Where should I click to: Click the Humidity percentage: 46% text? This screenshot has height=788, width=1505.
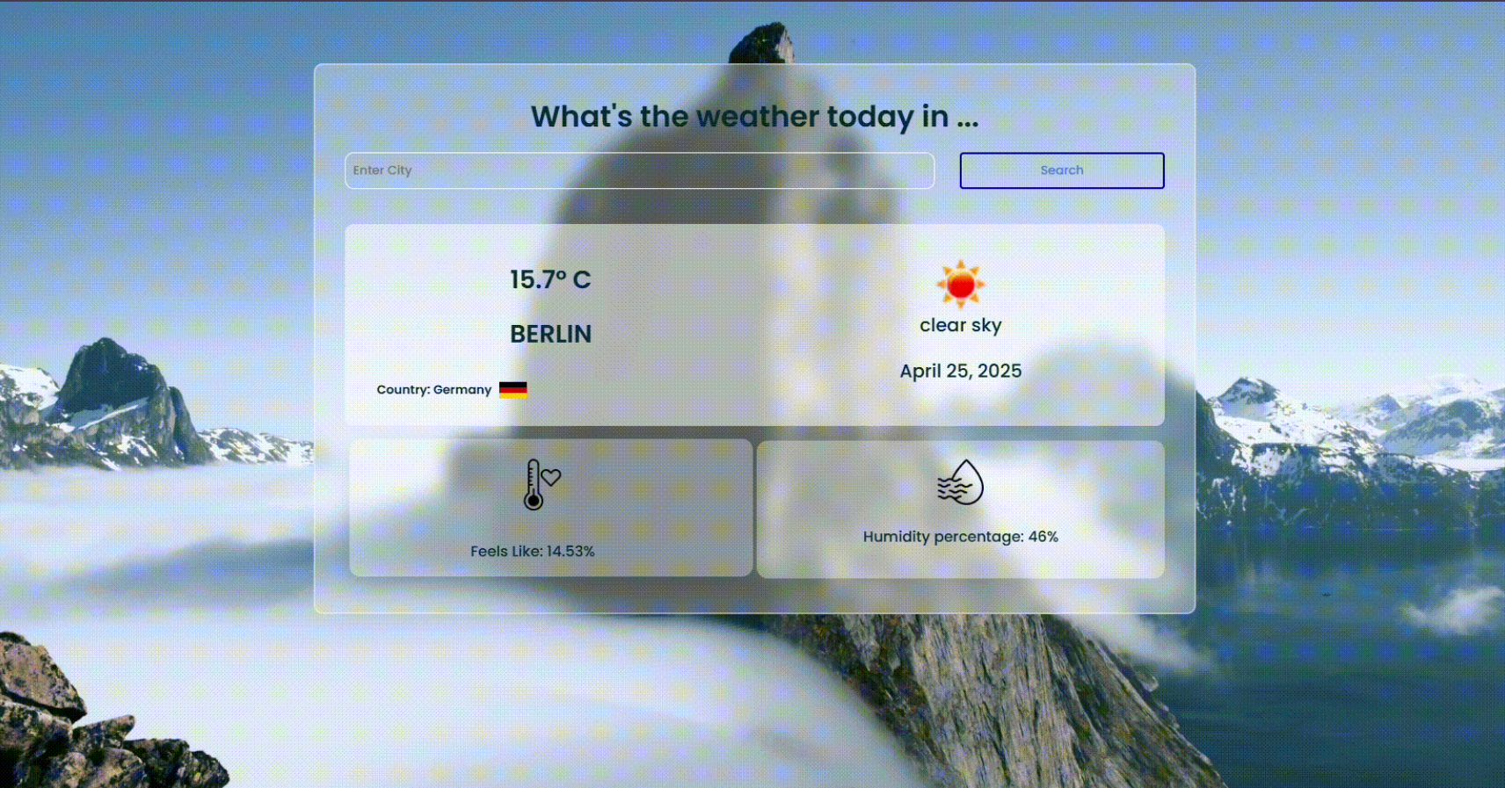click(x=960, y=537)
